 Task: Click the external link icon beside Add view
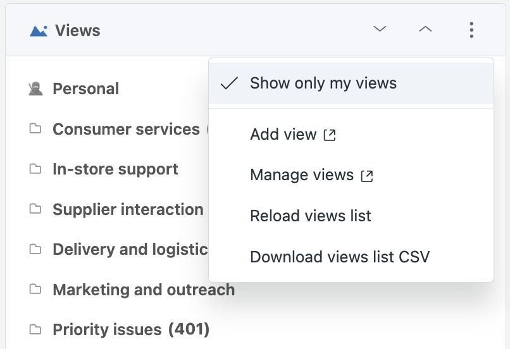[x=330, y=135]
